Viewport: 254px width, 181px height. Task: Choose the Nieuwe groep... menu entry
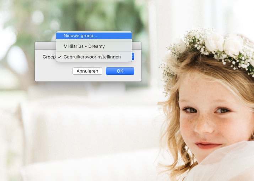[x=94, y=36]
